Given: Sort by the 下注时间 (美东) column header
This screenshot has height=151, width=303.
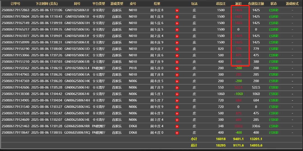Looking at the screenshot, I should pyautogui.click(x=47, y=4).
